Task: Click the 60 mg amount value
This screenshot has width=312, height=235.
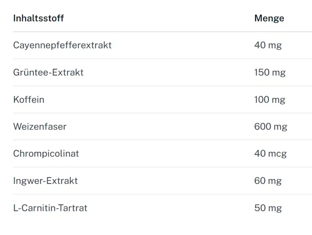Action: click(268, 181)
